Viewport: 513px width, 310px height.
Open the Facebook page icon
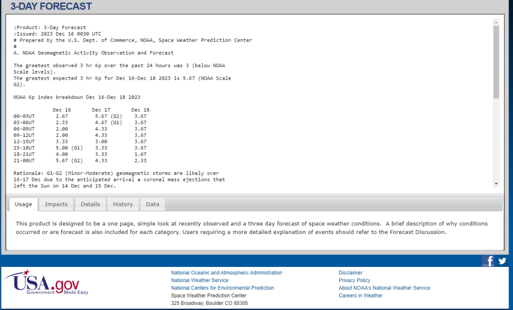[488, 260]
